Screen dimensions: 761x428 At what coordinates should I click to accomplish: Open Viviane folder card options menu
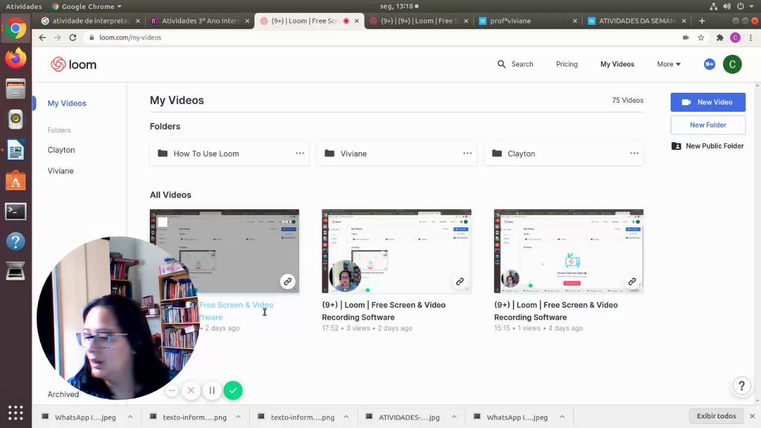tap(467, 153)
